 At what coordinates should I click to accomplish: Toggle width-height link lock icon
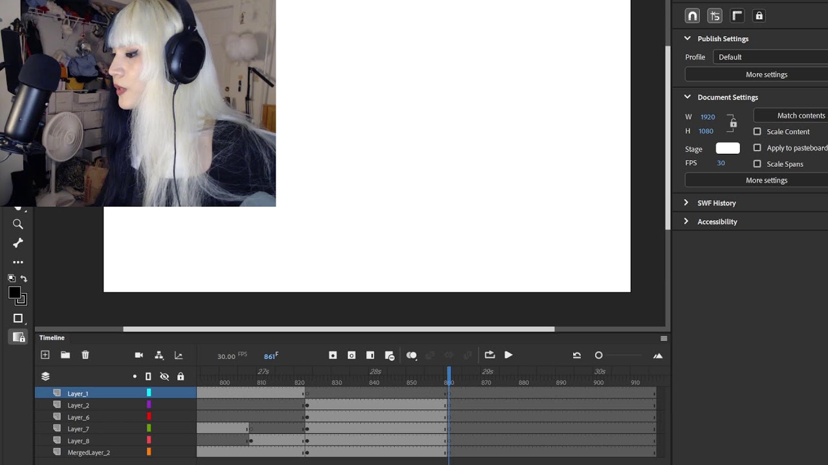point(733,123)
